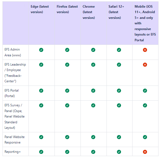Click the red cross for EFS Leadership Mobile
Image resolution: width=161 pixels, height=158 pixels.
point(145,65)
